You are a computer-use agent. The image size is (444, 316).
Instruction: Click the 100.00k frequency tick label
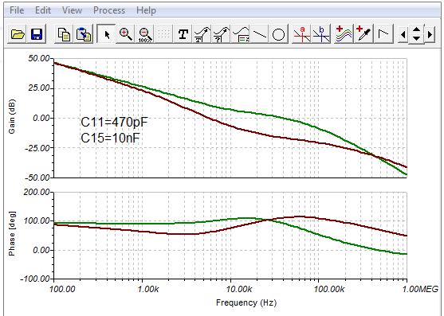coord(329,289)
